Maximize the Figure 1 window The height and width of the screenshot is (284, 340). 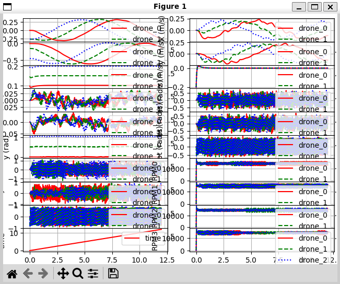pos(314,7)
